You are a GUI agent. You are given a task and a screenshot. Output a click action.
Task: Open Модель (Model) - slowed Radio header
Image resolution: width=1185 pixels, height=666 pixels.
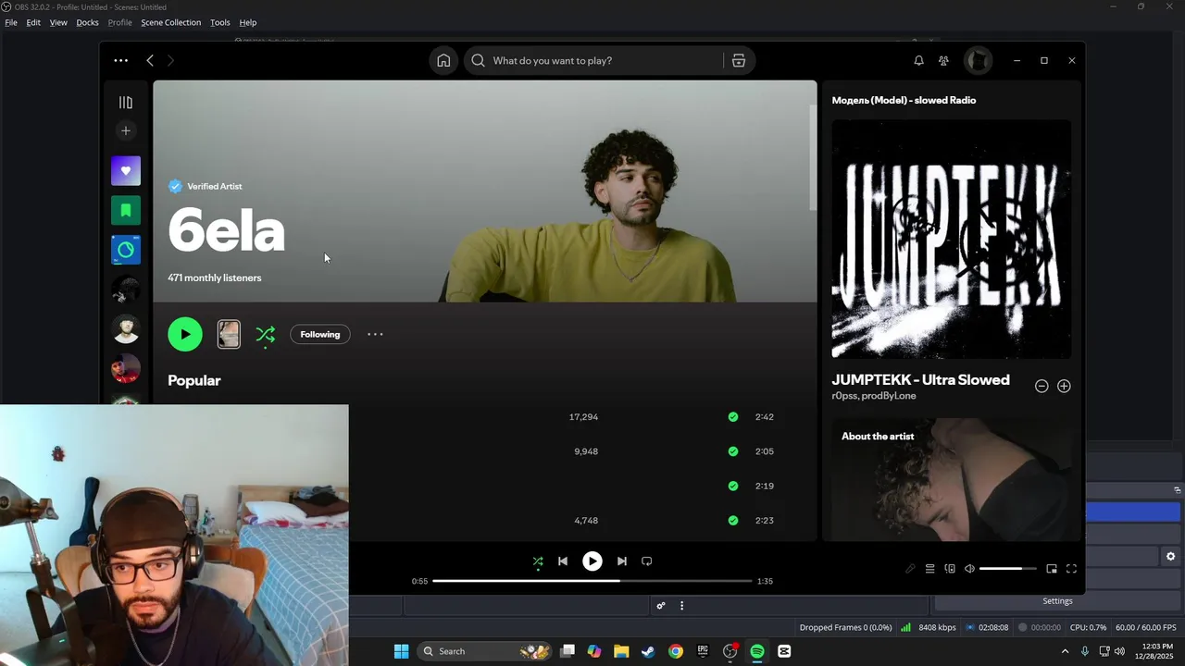click(x=904, y=100)
